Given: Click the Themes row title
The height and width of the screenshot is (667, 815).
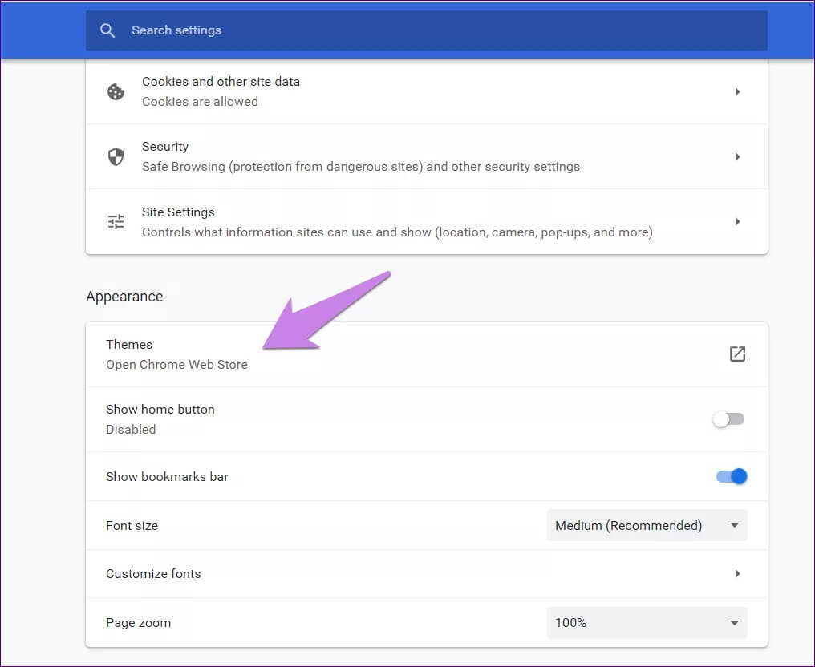Looking at the screenshot, I should coord(129,344).
